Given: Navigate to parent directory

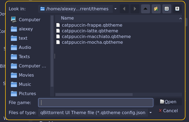Looking at the screenshot, I should [x=145, y=9].
